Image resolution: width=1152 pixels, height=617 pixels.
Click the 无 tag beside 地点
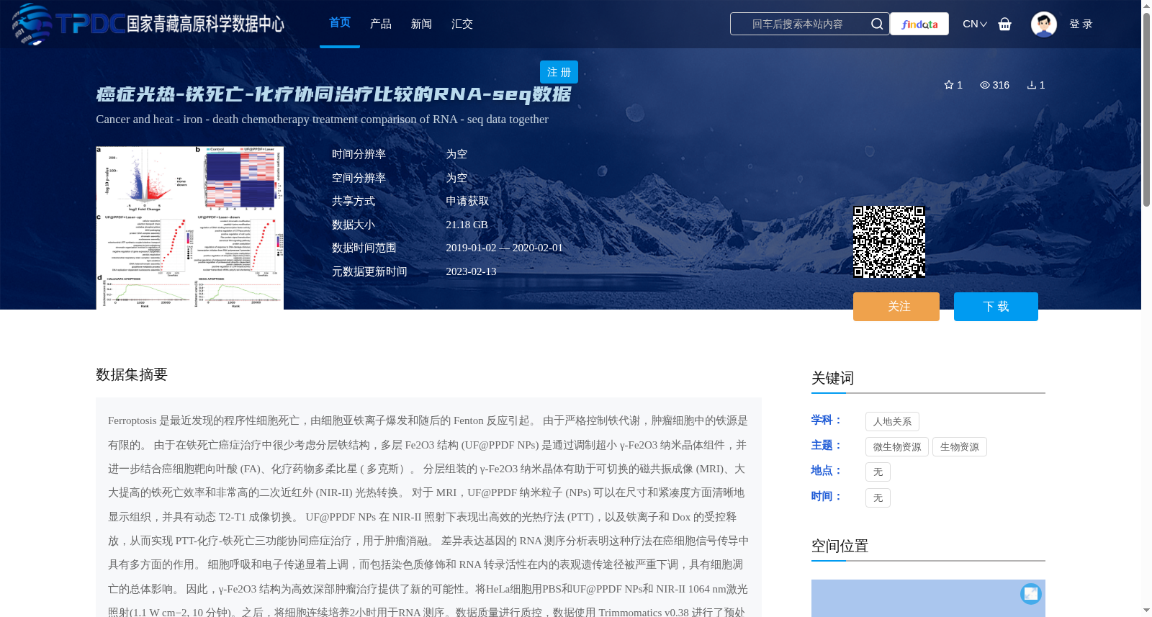pos(878,472)
